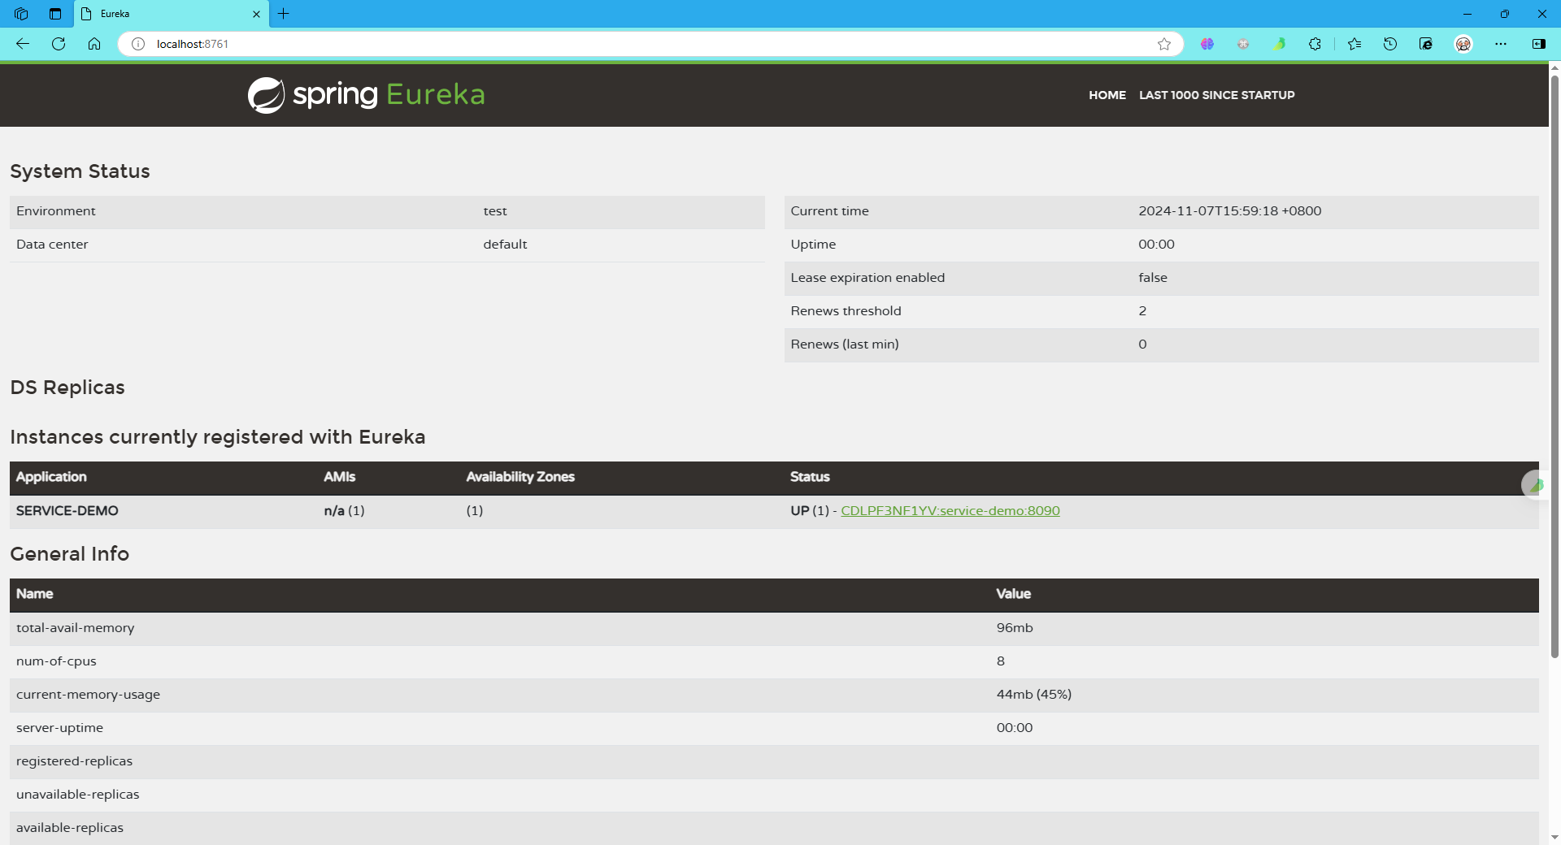Screen dimensions: 1561x845
Task: Click the available-replicas row name
Action: click(x=70, y=827)
